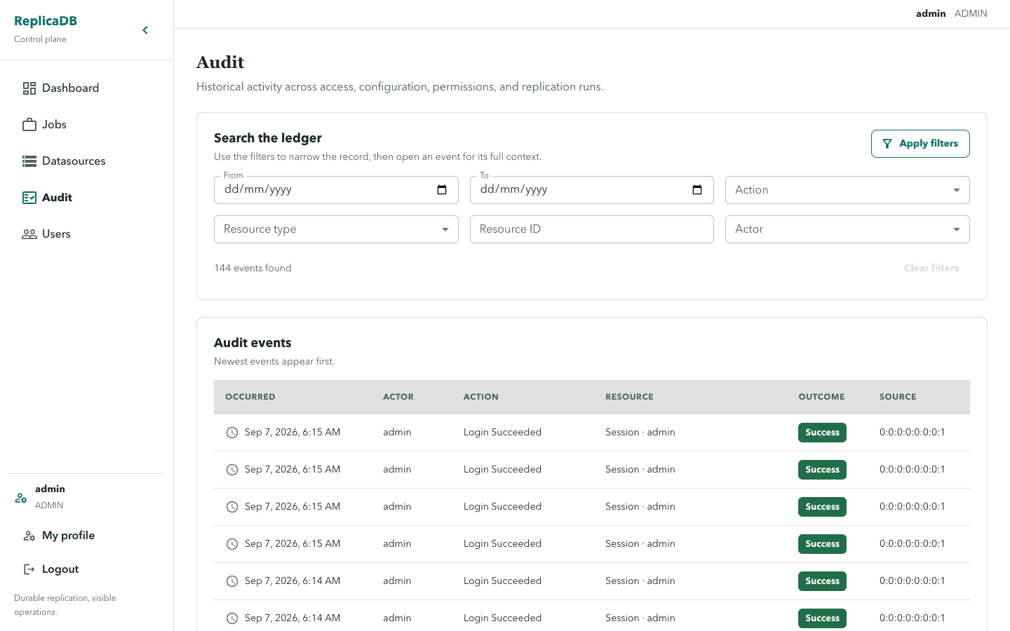Open the Dashboard grid icon

29,88
